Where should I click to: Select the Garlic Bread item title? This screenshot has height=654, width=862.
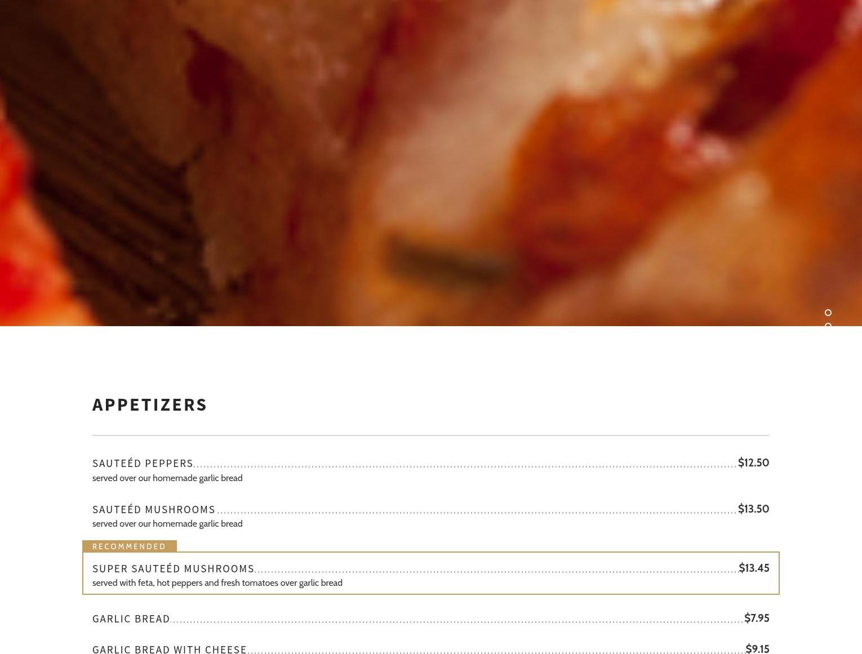[x=131, y=619]
